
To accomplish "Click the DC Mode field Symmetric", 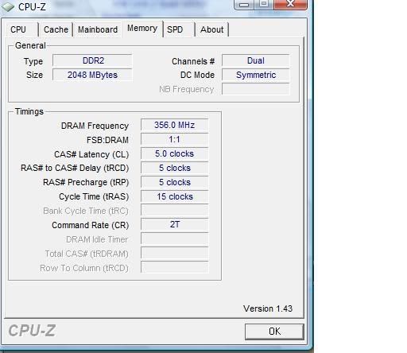I will tap(255, 75).
